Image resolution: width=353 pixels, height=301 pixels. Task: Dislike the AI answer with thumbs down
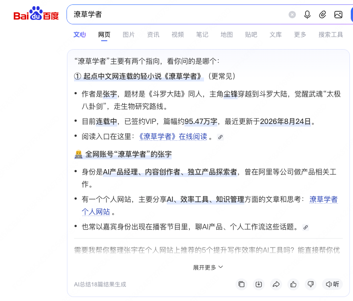[311, 284]
